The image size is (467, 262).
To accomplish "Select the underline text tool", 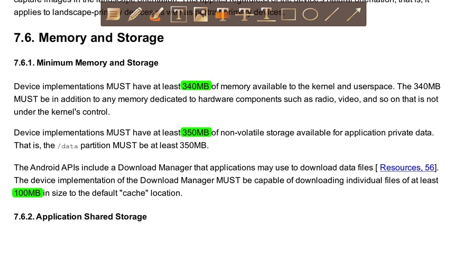I will pyautogui.click(x=266, y=14).
